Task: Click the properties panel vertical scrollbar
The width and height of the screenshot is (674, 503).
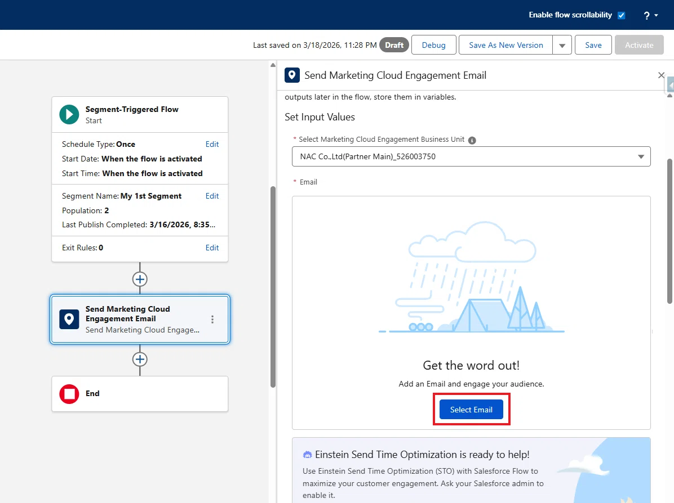Action: [x=669, y=231]
